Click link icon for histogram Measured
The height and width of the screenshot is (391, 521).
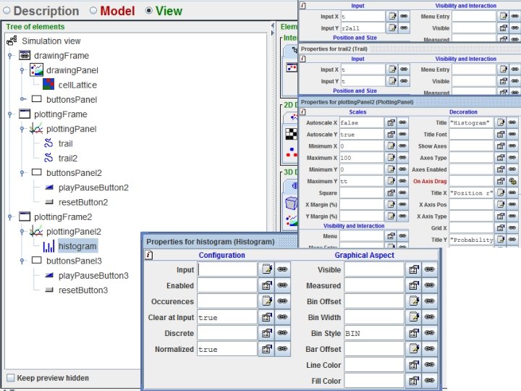coord(430,285)
